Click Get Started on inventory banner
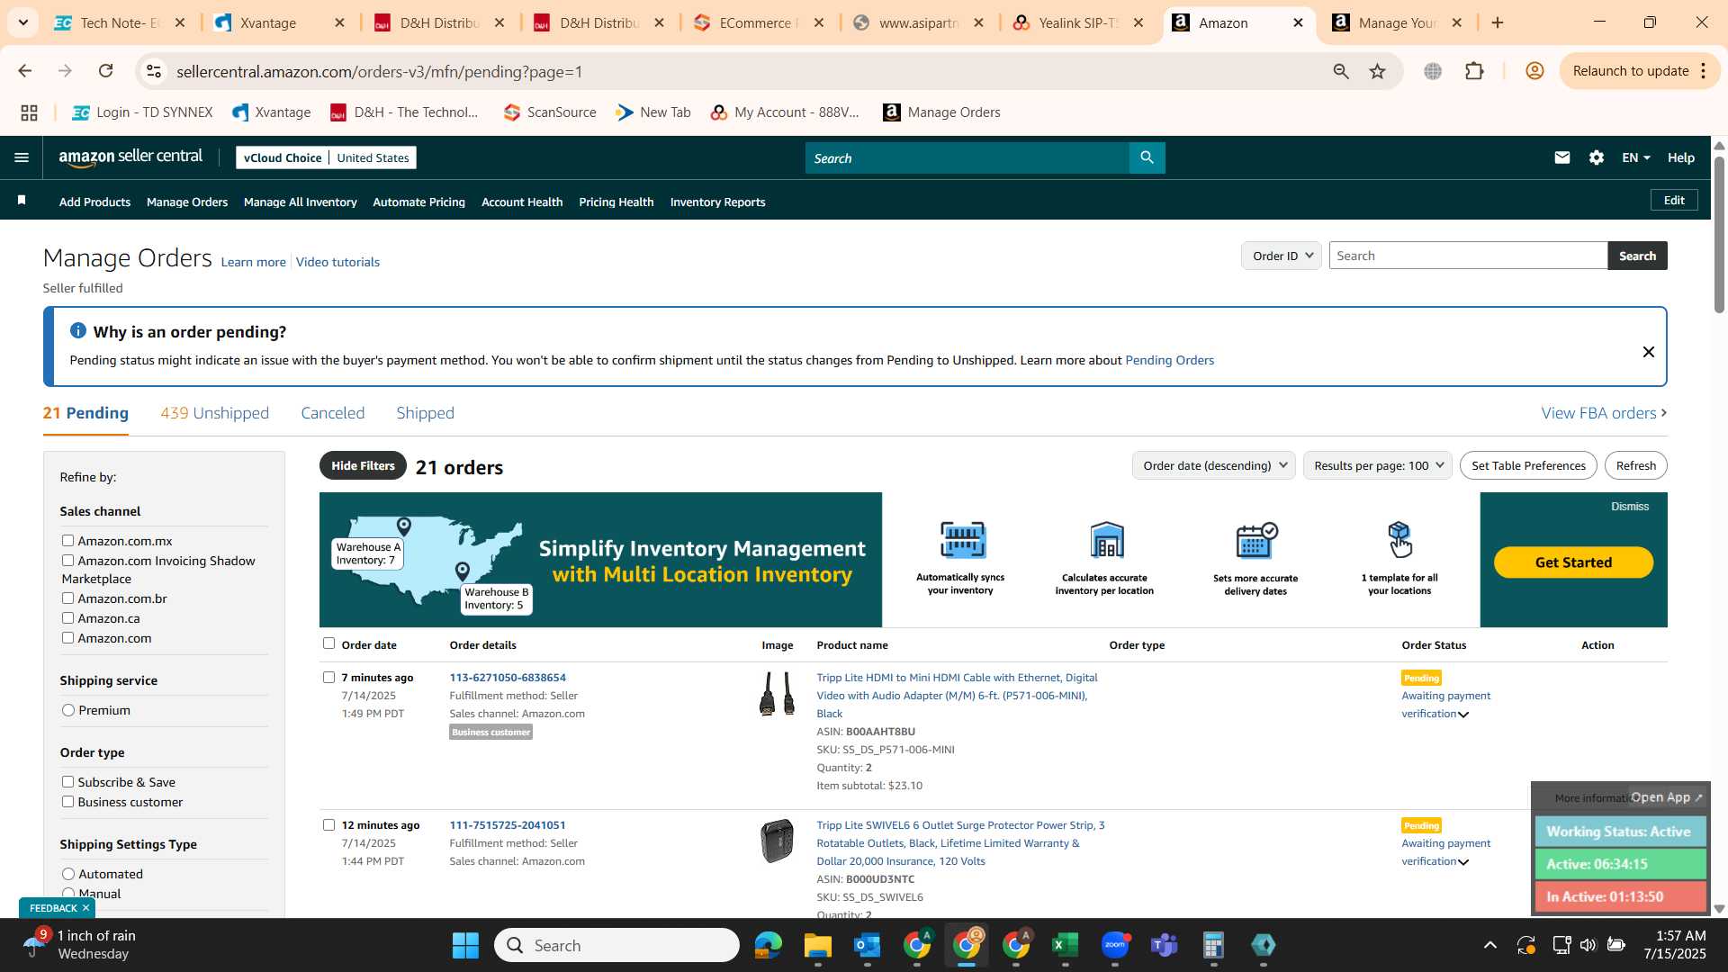The width and height of the screenshot is (1728, 972). click(x=1573, y=562)
